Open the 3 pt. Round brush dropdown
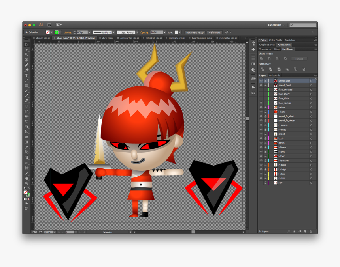This screenshot has width=340, height=267. pos(137,32)
